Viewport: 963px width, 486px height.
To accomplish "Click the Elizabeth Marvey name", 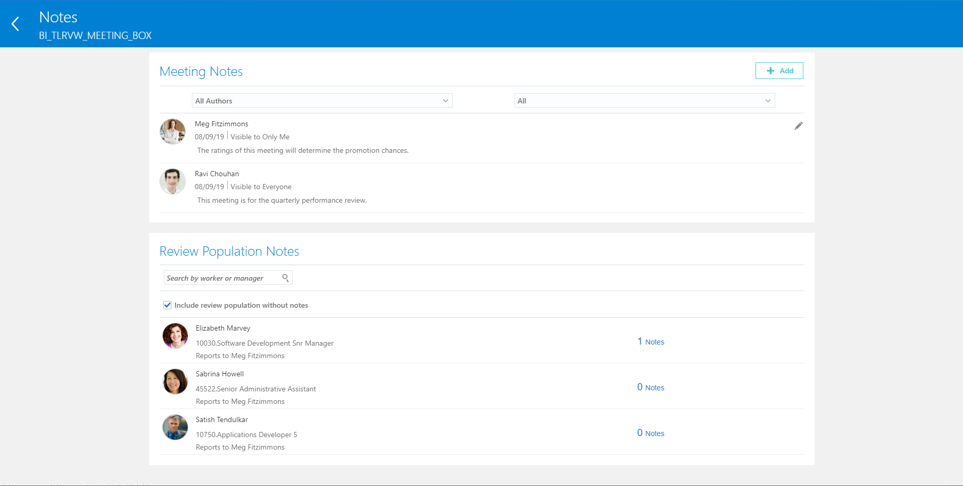I will [x=223, y=328].
